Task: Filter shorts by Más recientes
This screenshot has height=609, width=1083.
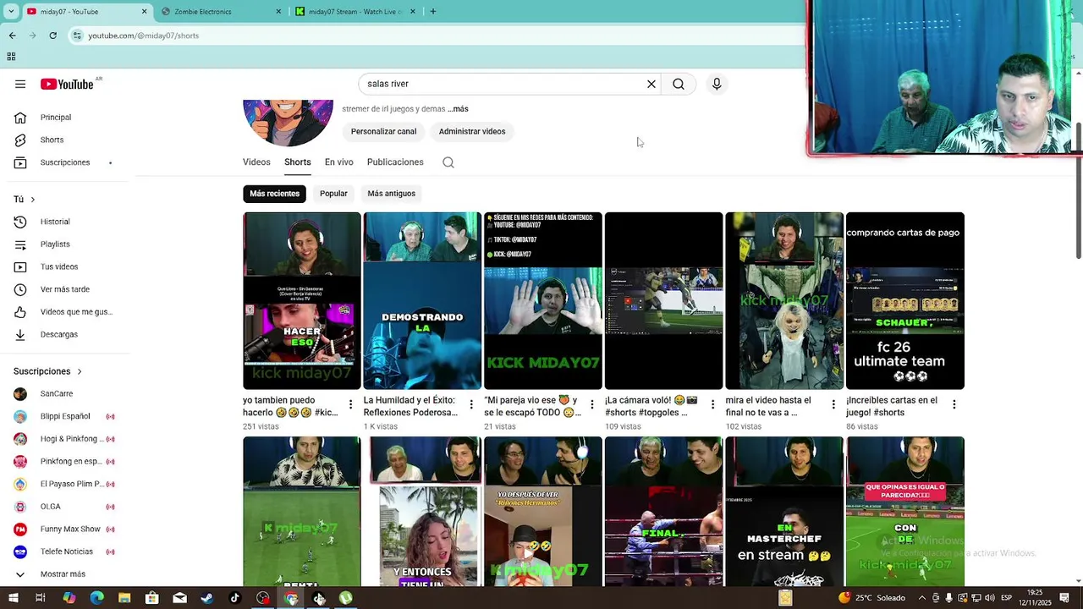Action: pyautogui.click(x=274, y=194)
